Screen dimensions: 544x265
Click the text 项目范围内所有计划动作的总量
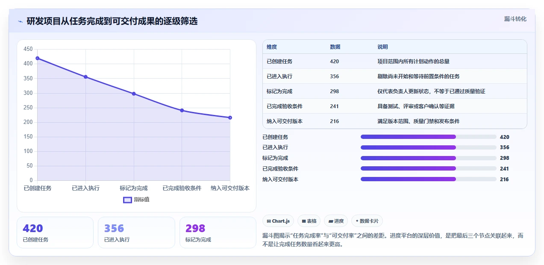413,62
